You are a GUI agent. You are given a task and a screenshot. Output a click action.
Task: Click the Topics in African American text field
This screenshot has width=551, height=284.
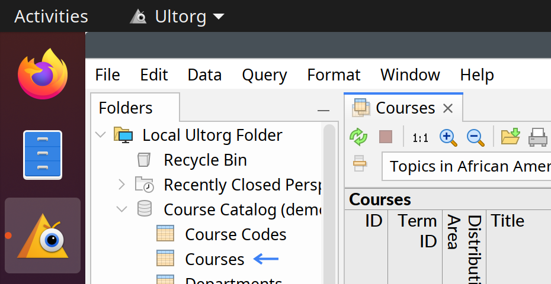click(468, 166)
